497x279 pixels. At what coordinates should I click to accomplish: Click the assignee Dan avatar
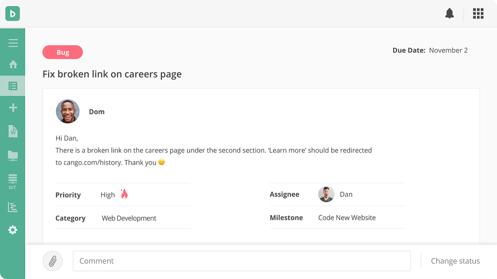click(x=326, y=194)
